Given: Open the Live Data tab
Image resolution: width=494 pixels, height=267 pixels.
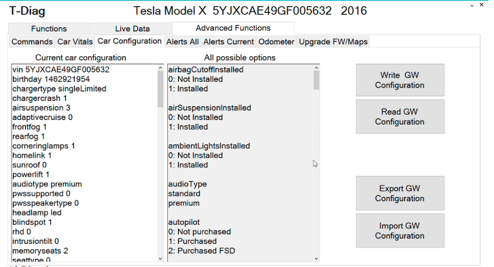Looking at the screenshot, I should [132, 28].
